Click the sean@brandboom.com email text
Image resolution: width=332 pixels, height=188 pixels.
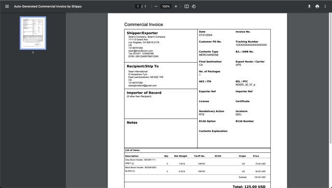click(x=140, y=51)
